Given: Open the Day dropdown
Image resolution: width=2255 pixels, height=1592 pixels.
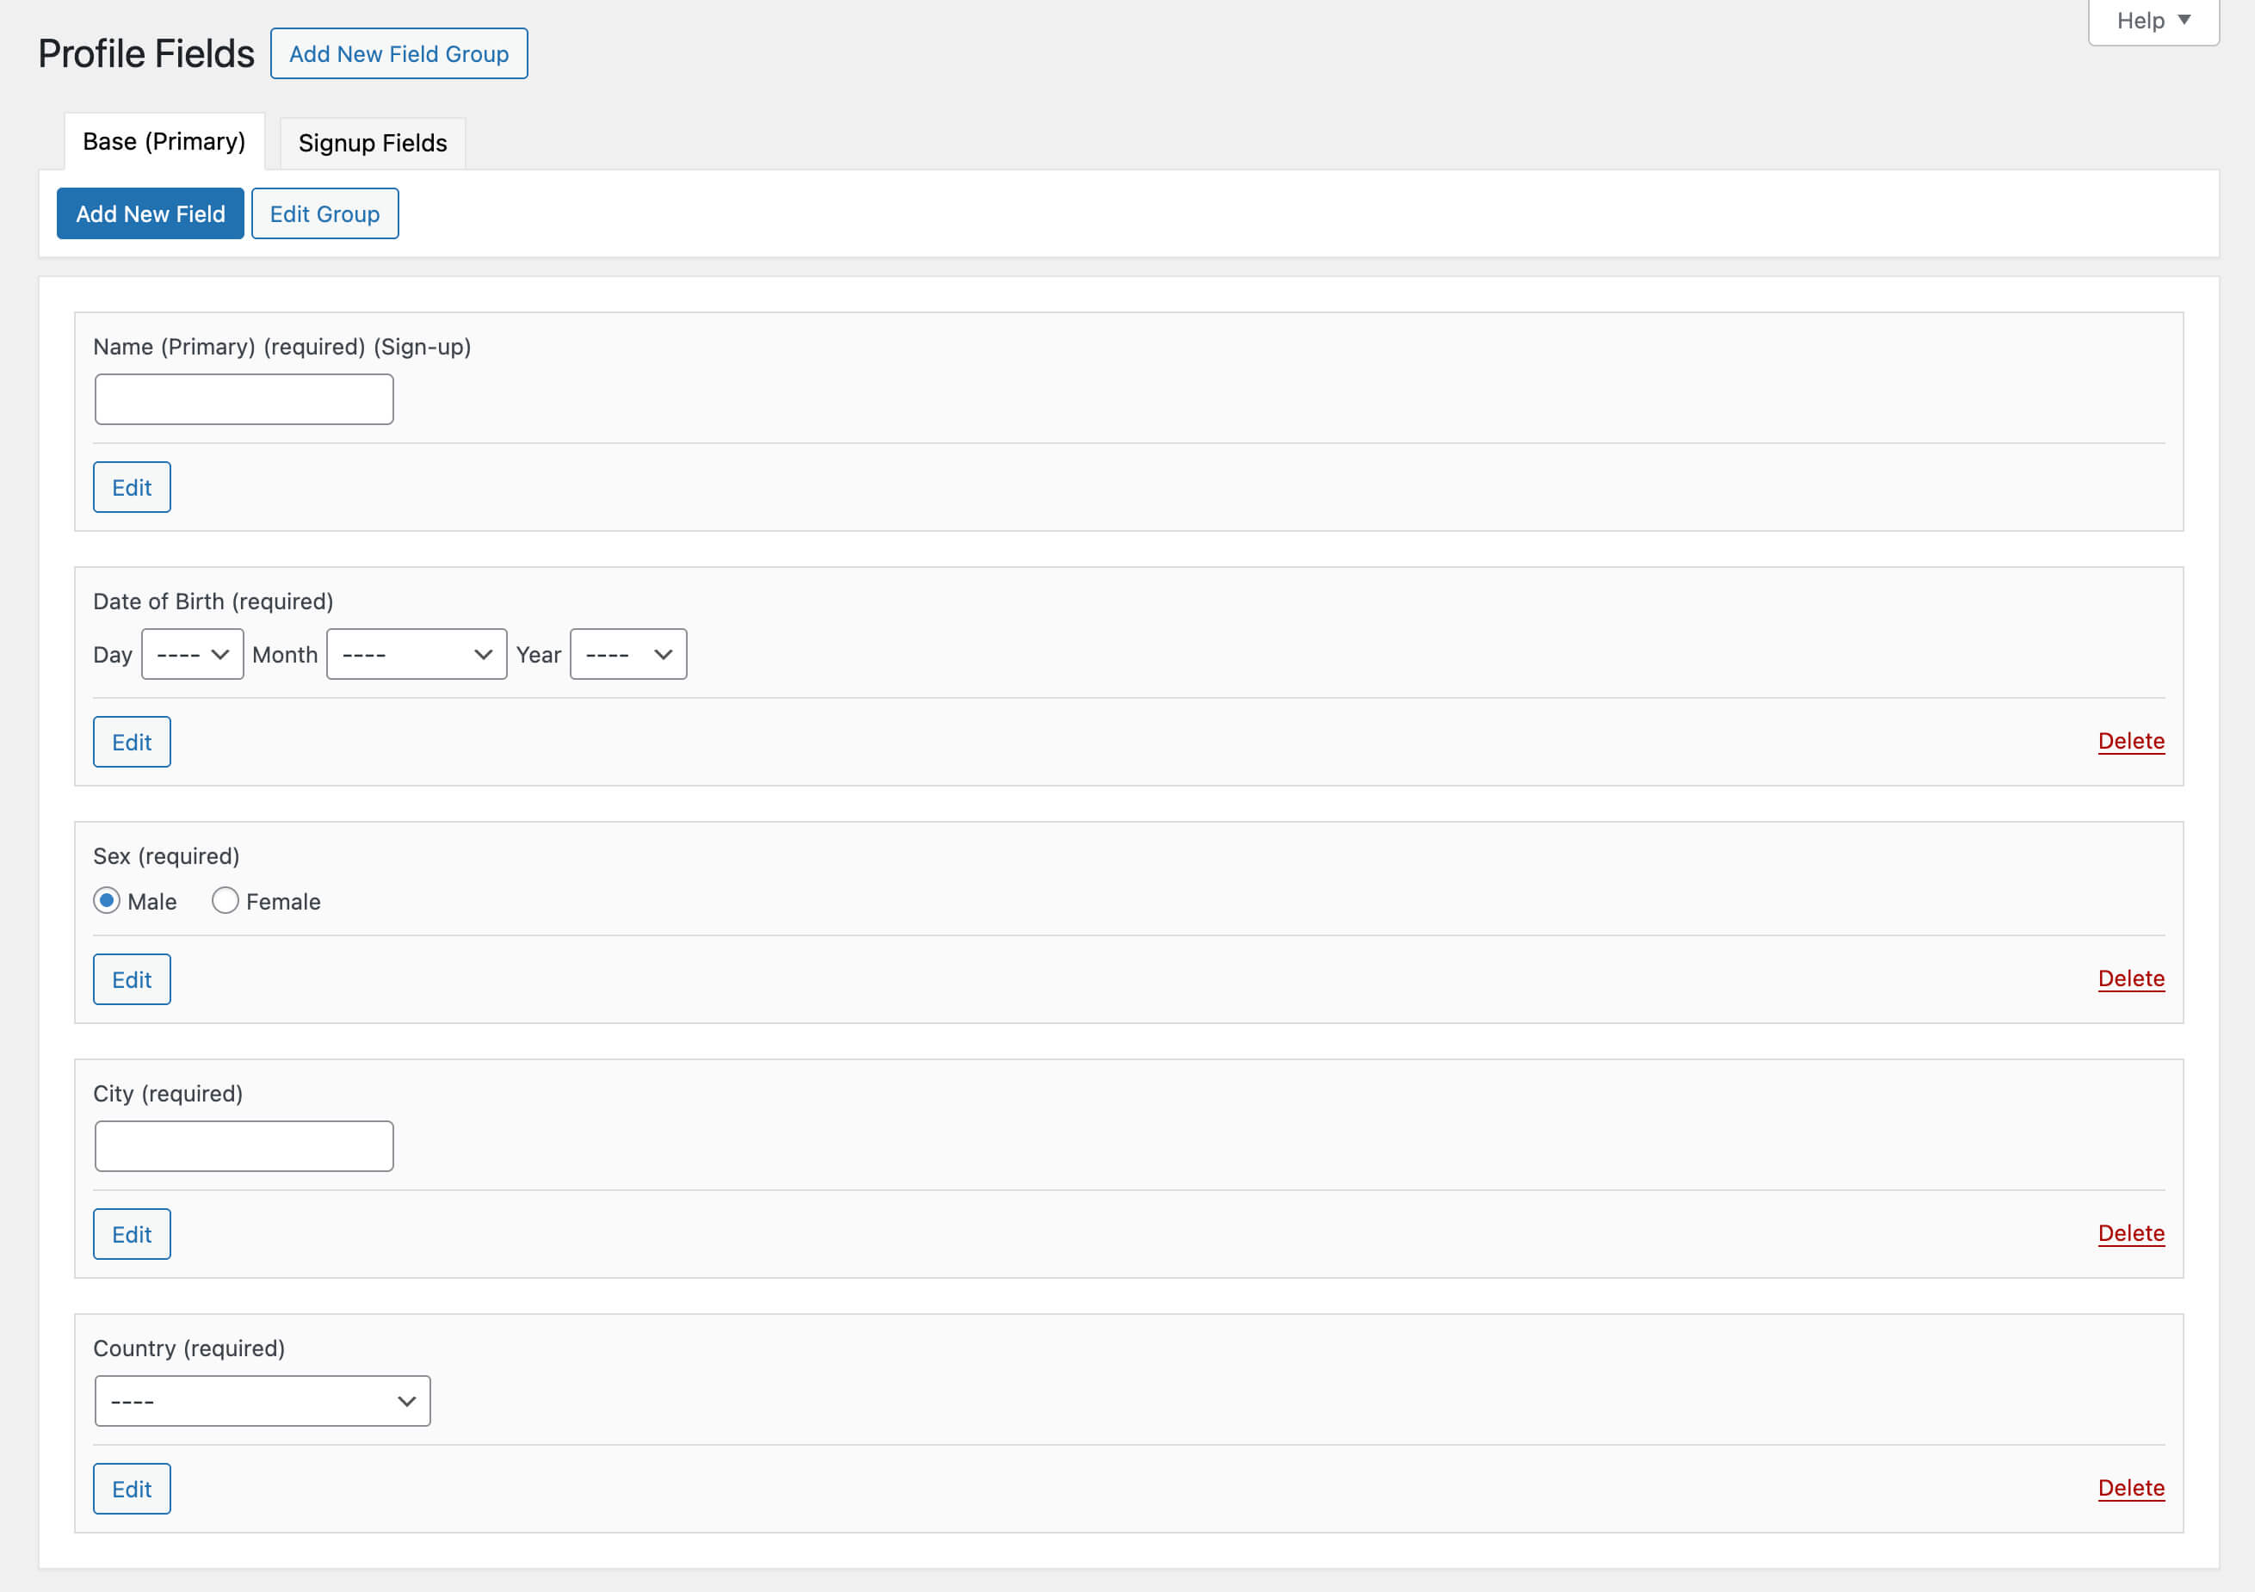Looking at the screenshot, I should tap(193, 655).
